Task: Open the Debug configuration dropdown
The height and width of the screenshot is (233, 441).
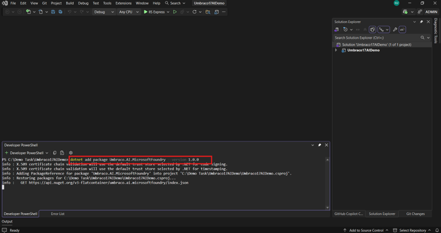Action: click(x=104, y=12)
